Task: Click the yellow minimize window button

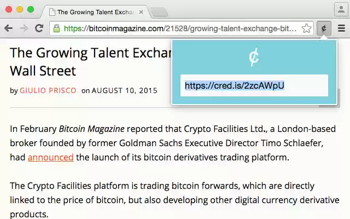Action: (x=20, y=9)
